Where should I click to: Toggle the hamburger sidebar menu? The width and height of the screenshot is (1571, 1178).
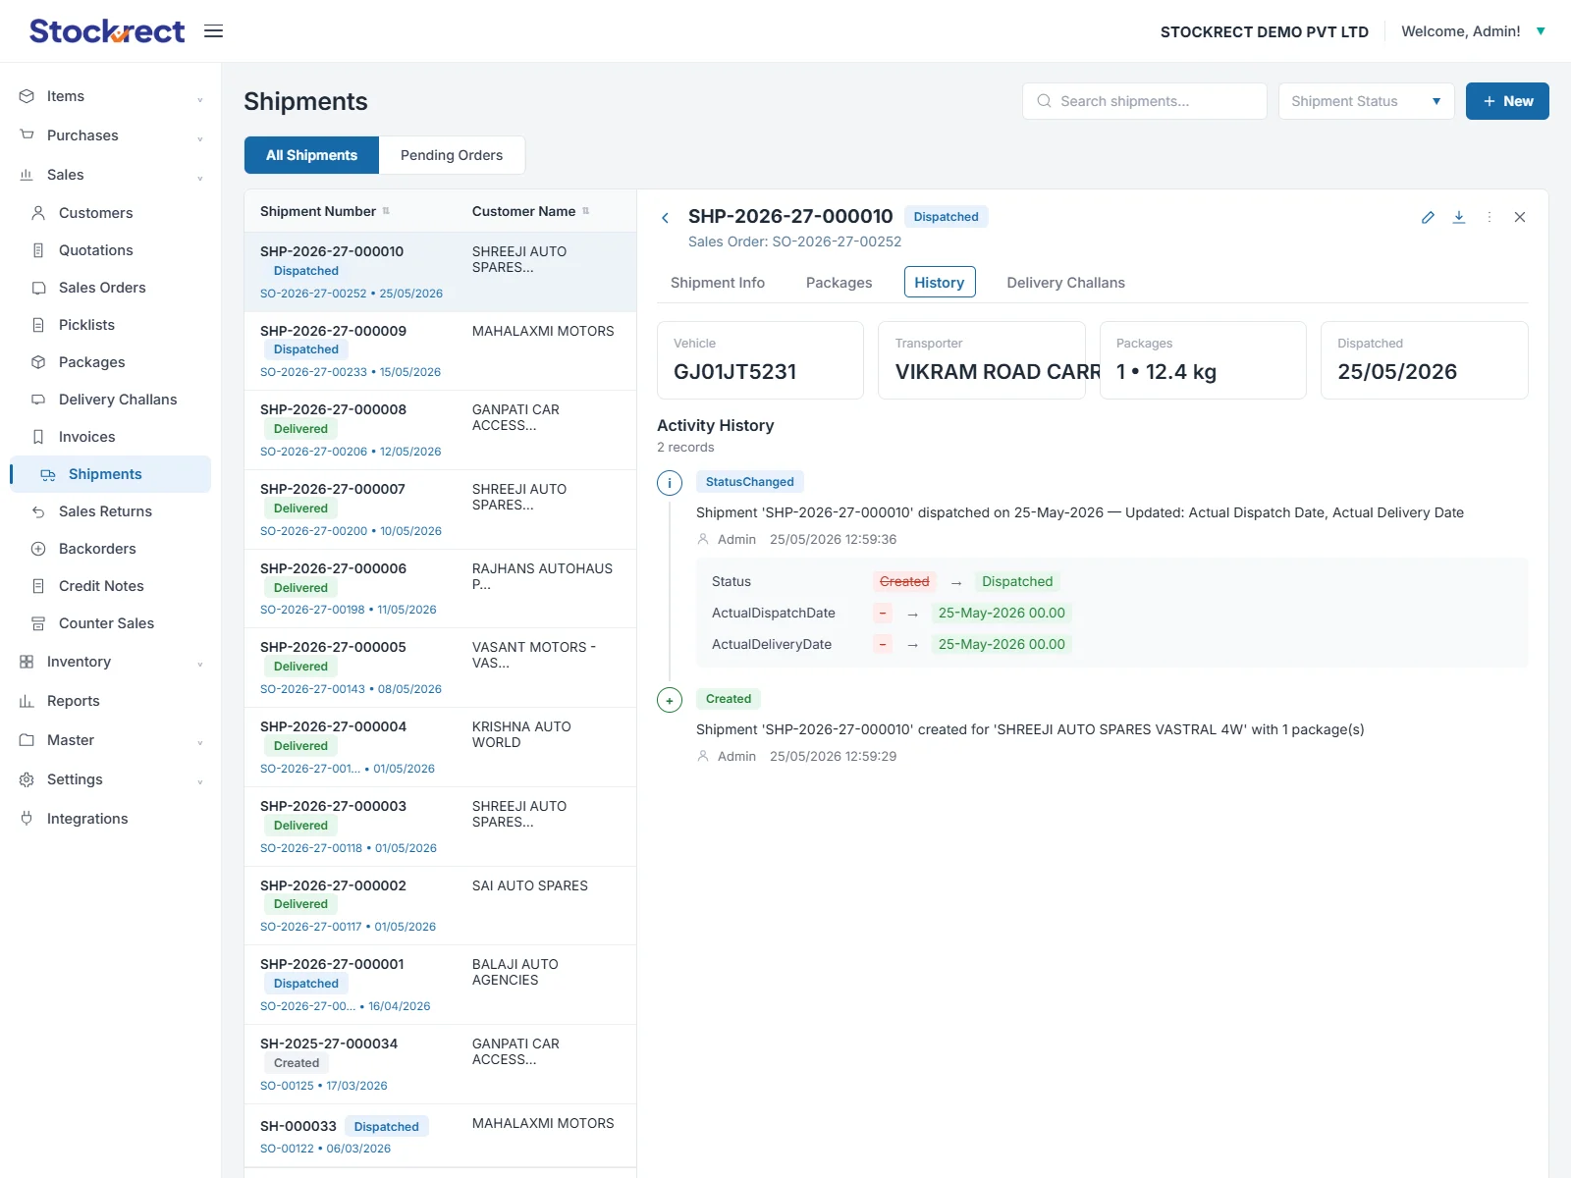click(x=213, y=31)
